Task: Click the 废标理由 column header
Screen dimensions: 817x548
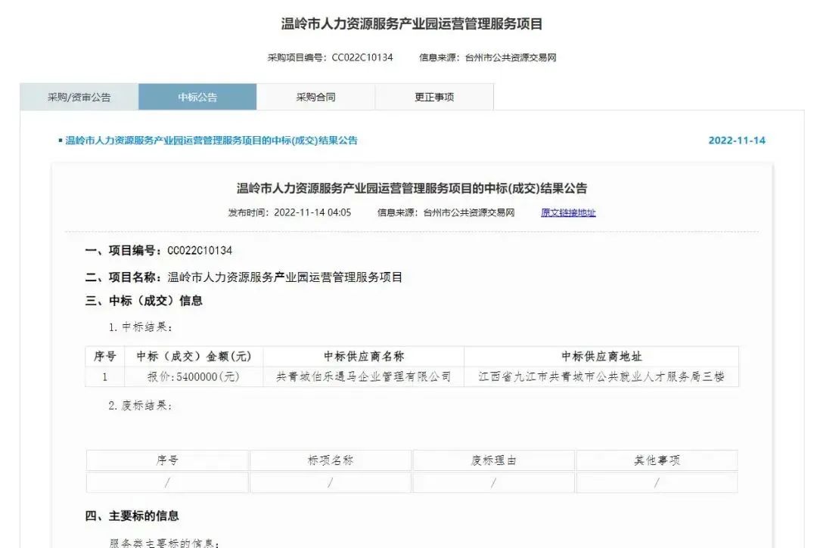Action: pyautogui.click(x=493, y=460)
